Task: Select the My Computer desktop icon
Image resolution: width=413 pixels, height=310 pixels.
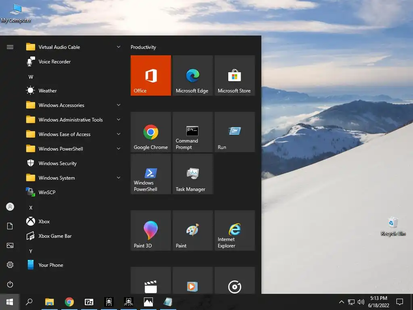Action: [x=16, y=13]
